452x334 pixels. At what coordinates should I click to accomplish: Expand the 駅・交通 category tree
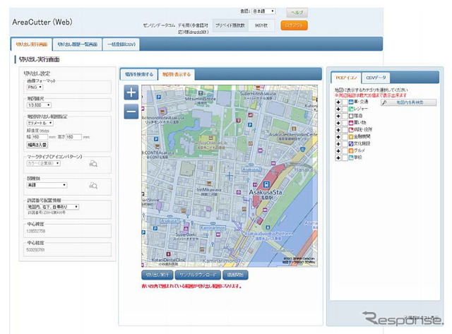338,102
